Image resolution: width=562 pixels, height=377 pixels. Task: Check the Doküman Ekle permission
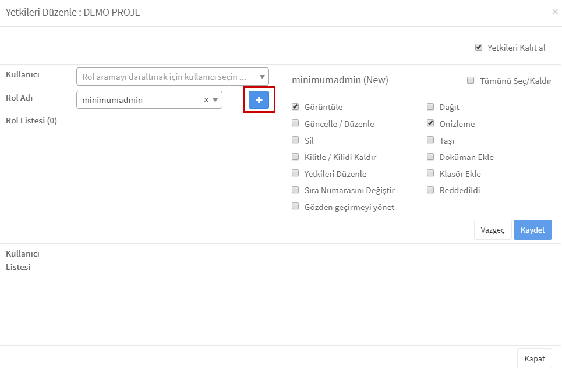click(430, 157)
